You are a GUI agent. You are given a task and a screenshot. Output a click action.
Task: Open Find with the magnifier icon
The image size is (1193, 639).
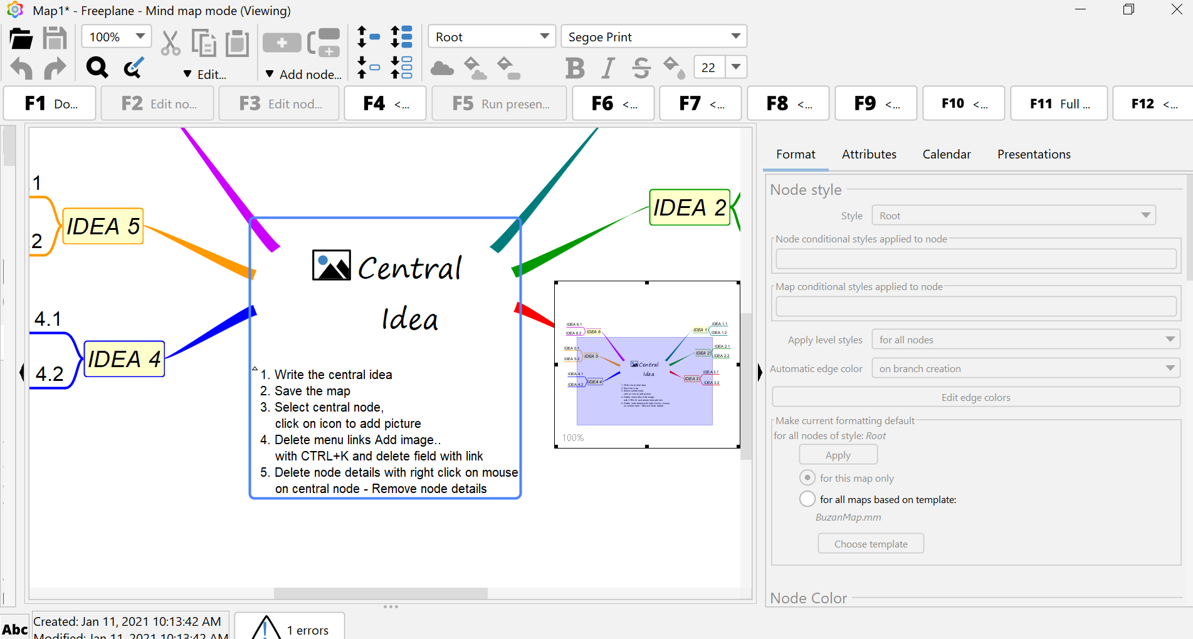coord(97,67)
